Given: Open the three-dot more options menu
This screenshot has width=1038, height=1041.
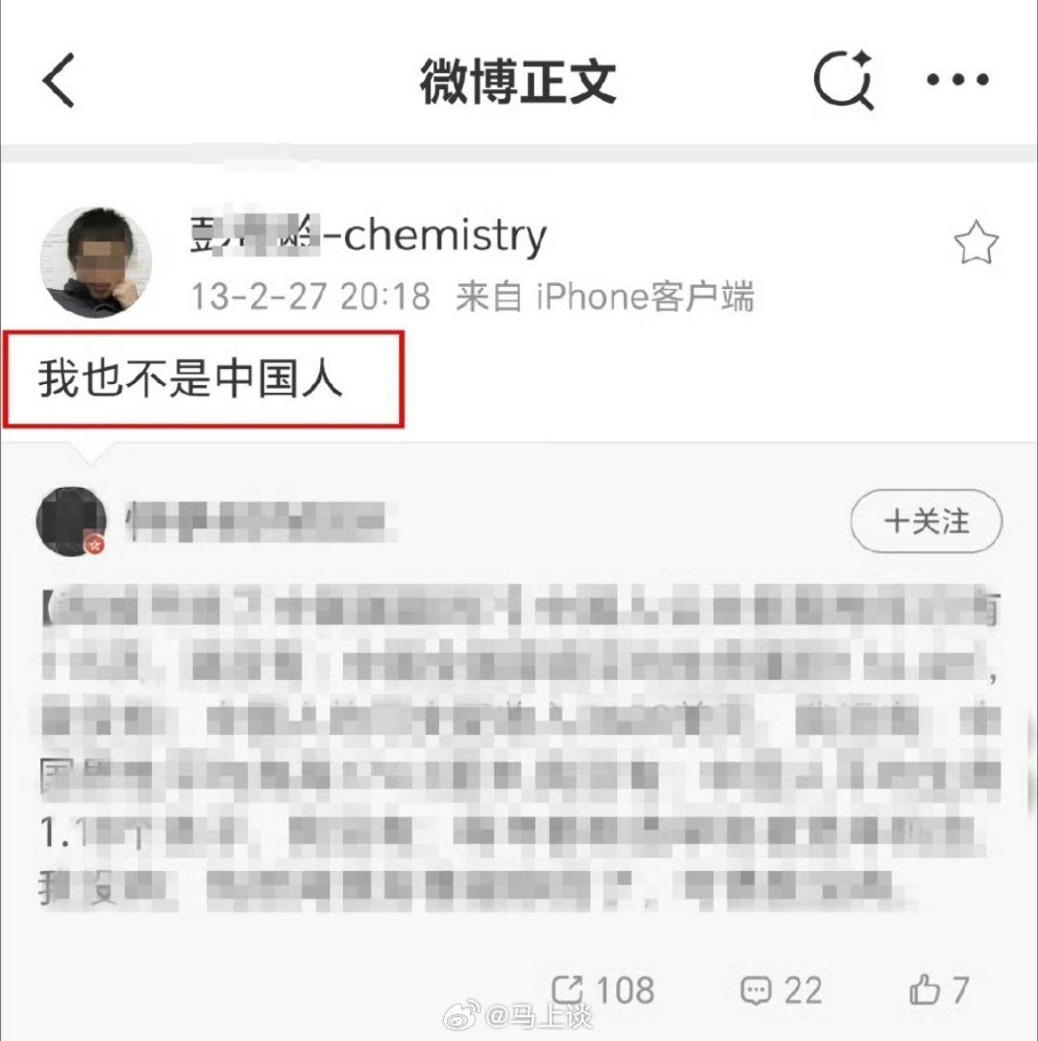Looking at the screenshot, I should [x=957, y=80].
